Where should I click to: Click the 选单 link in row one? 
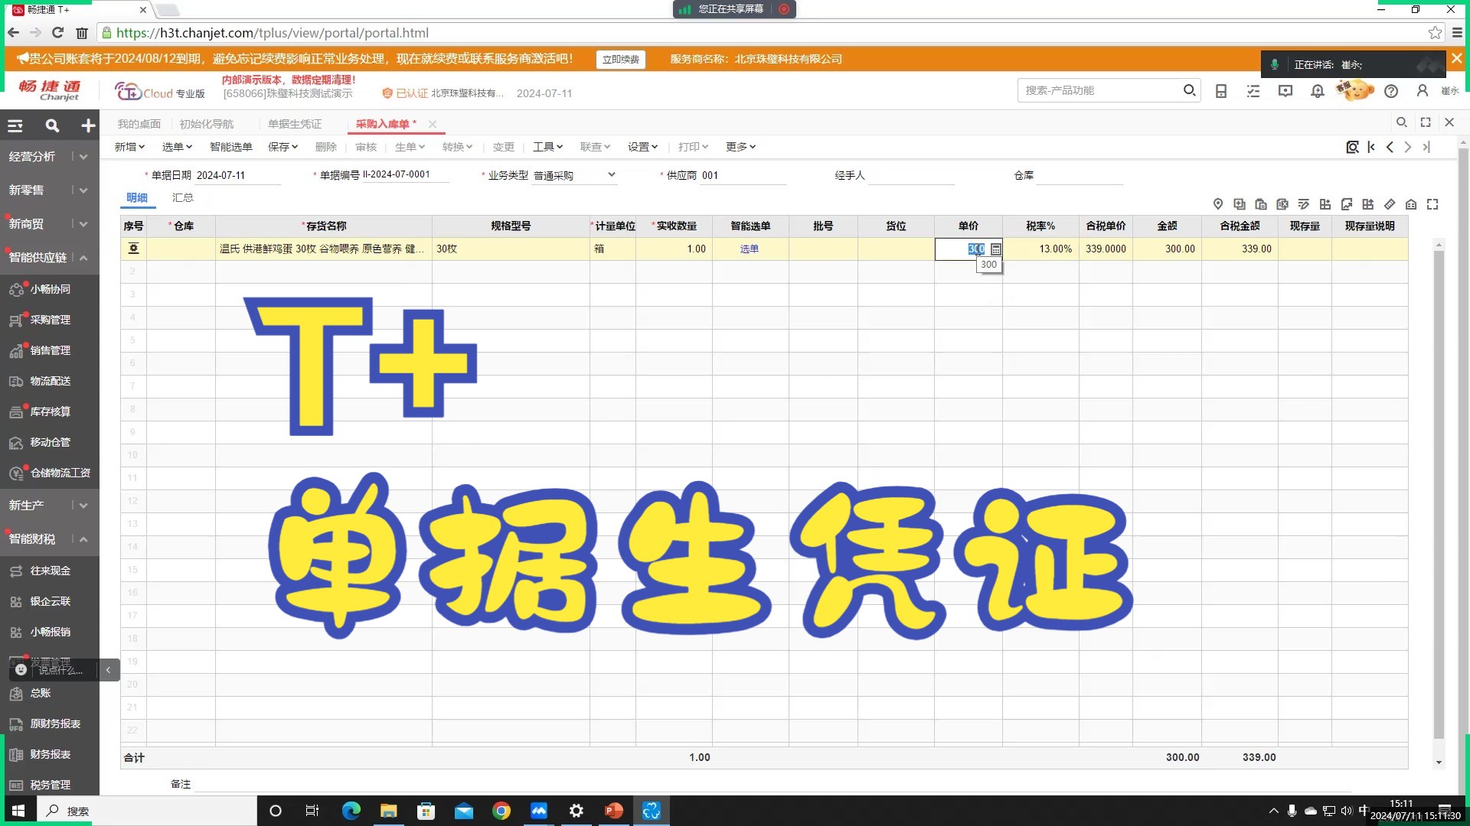pyautogui.click(x=750, y=249)
